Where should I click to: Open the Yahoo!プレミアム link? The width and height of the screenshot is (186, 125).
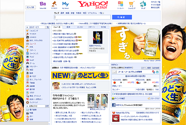123,113
